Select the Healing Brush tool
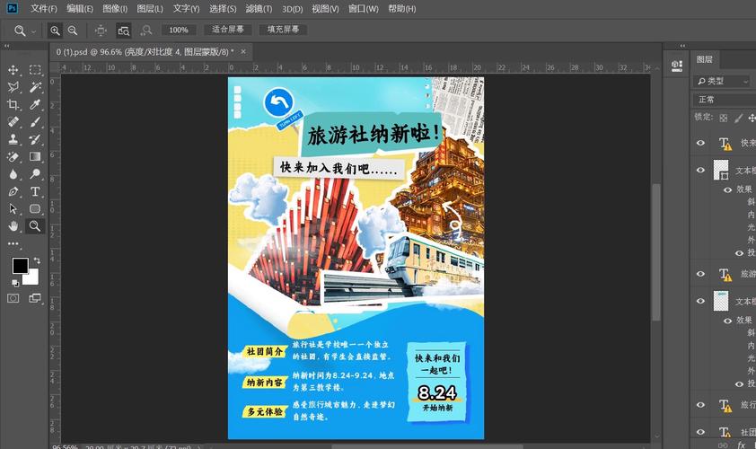 coord(13,122)
